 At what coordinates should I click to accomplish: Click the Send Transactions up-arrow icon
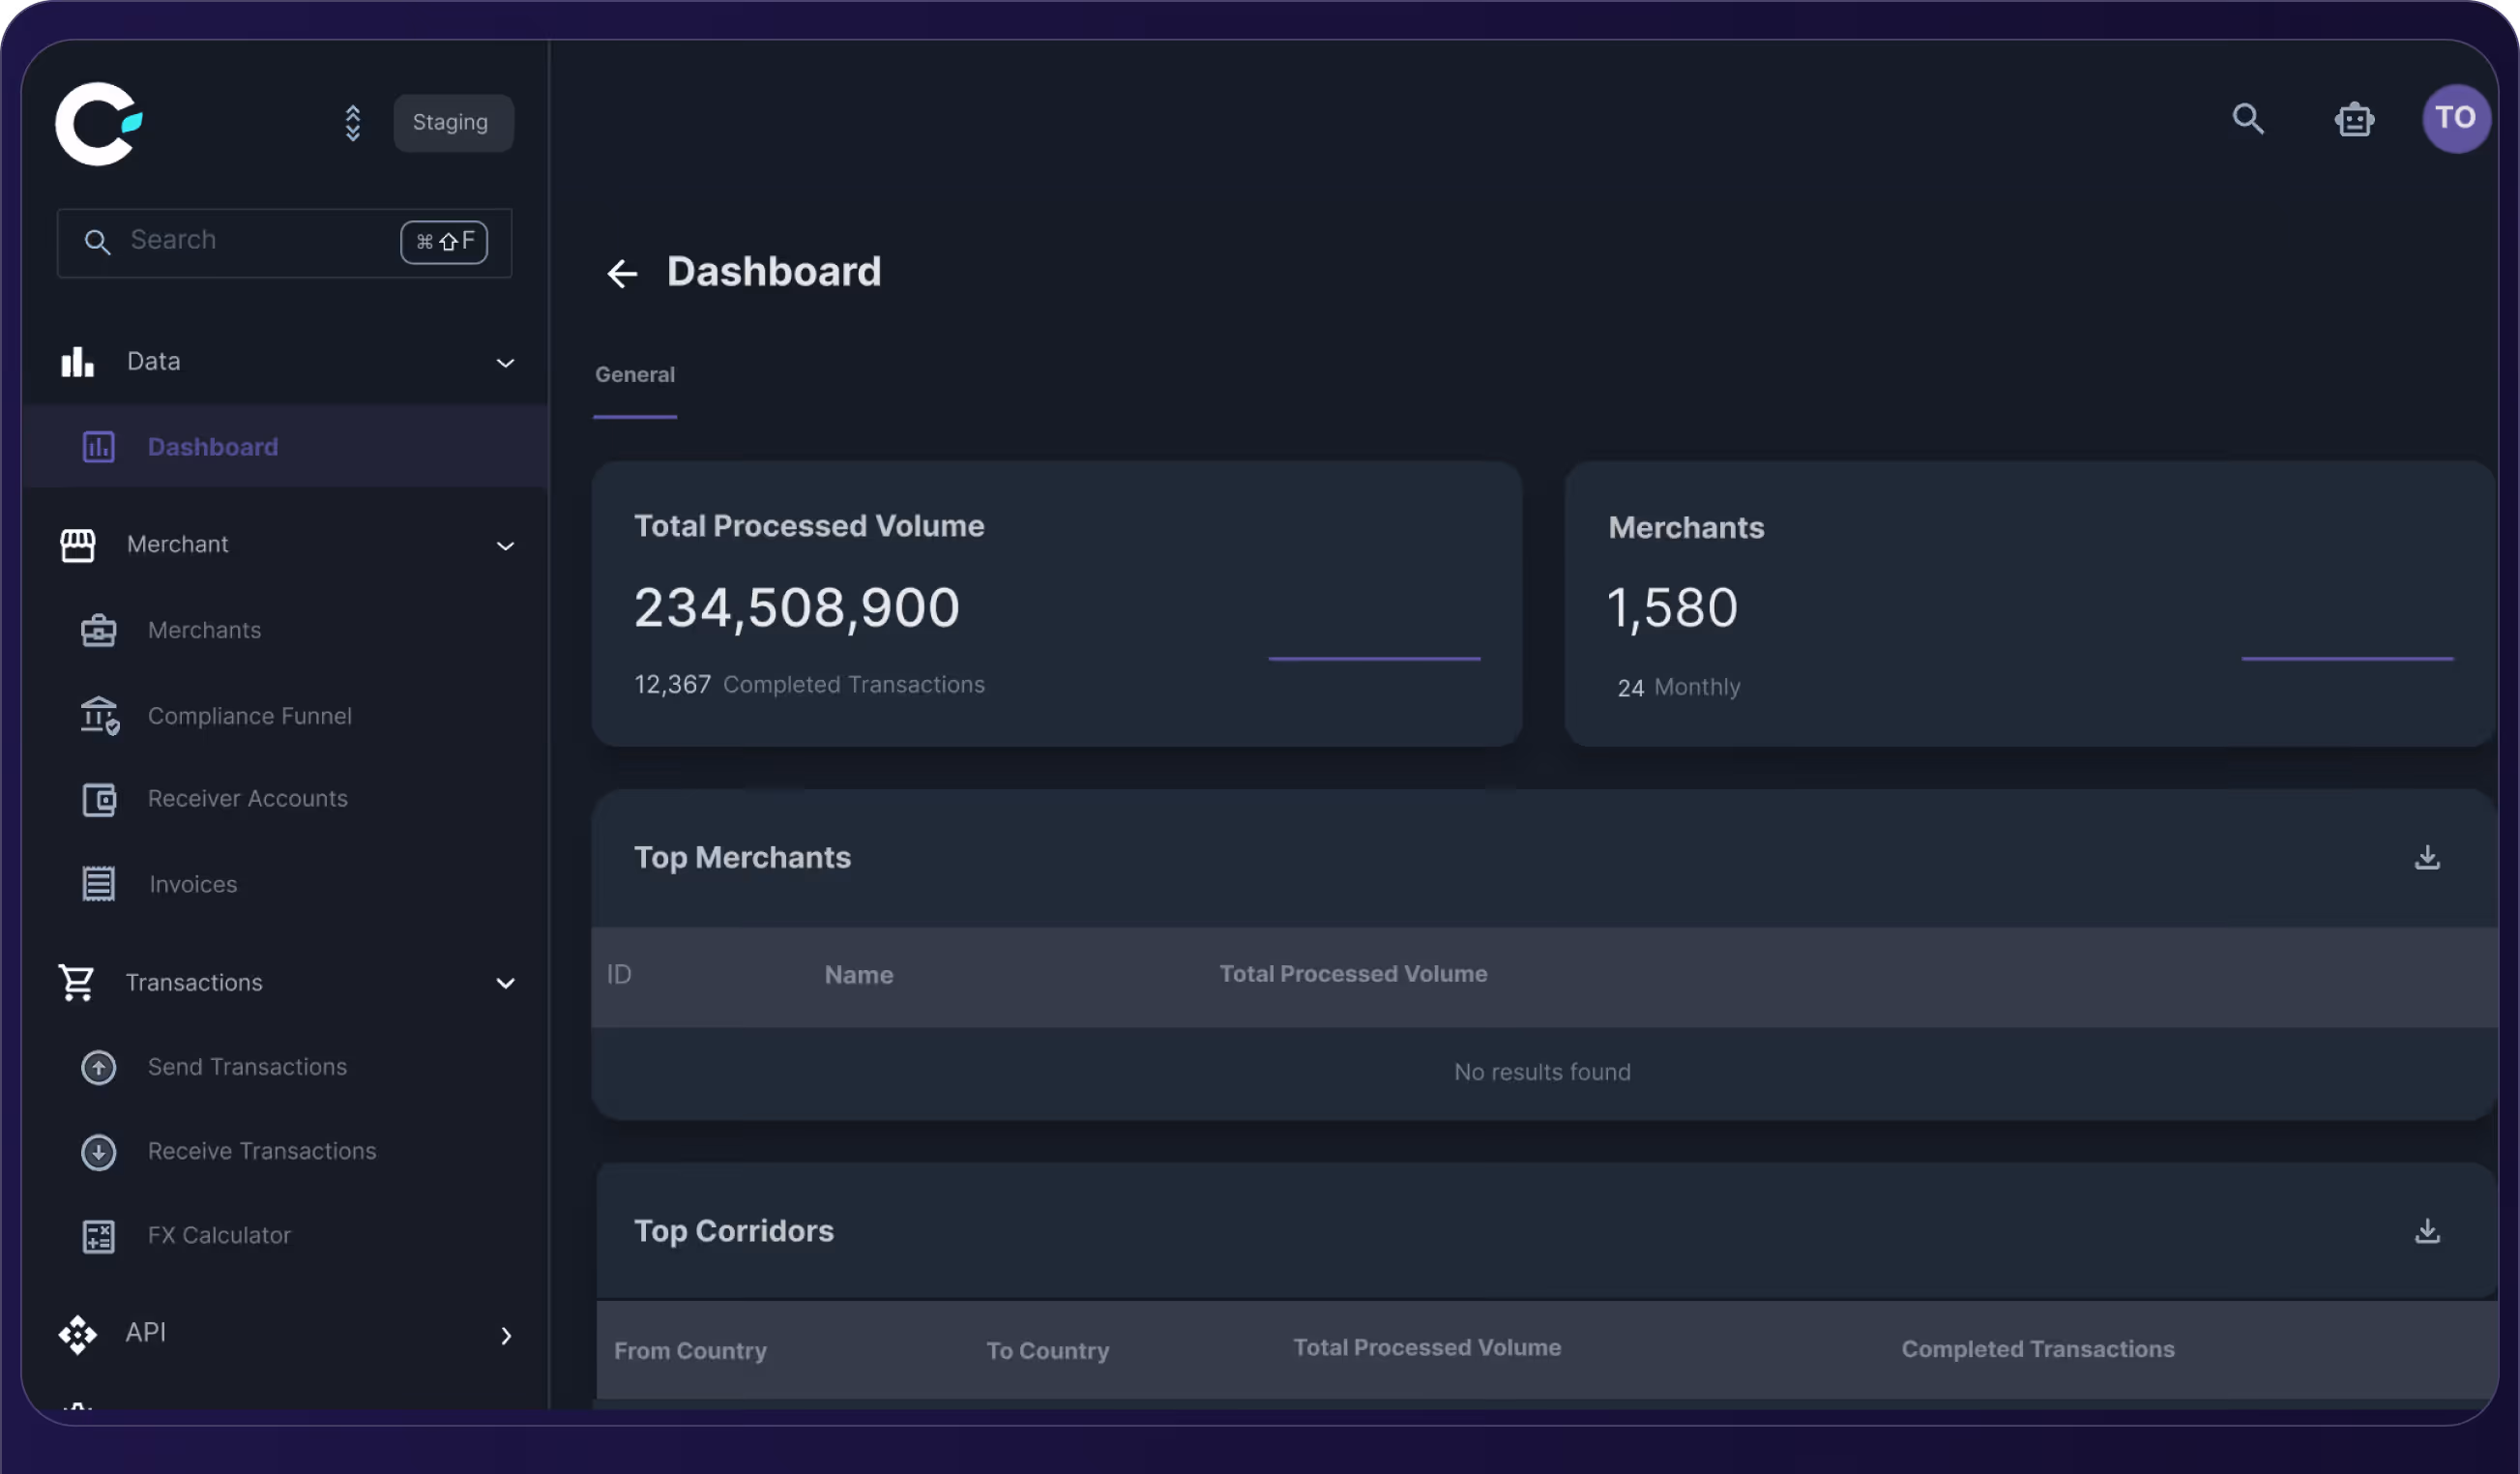click(98, 1067)
